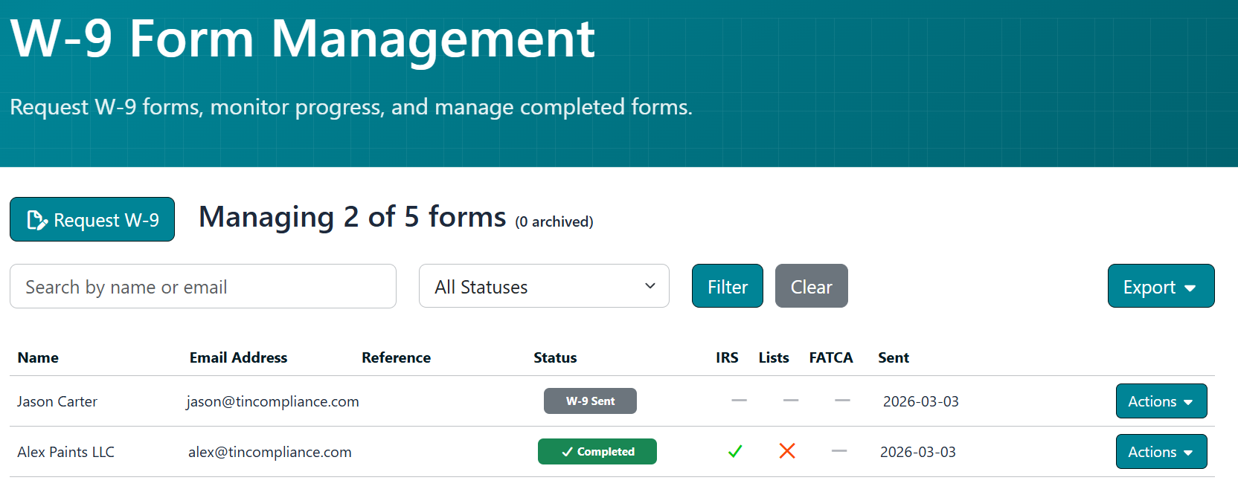Click the Status column header
This screenshot has height=489, width=1238.
(x=555, y=357)
